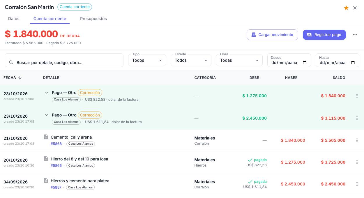
Task: Open the Tipo filter dropdown
Action: [x=147, y=60]
